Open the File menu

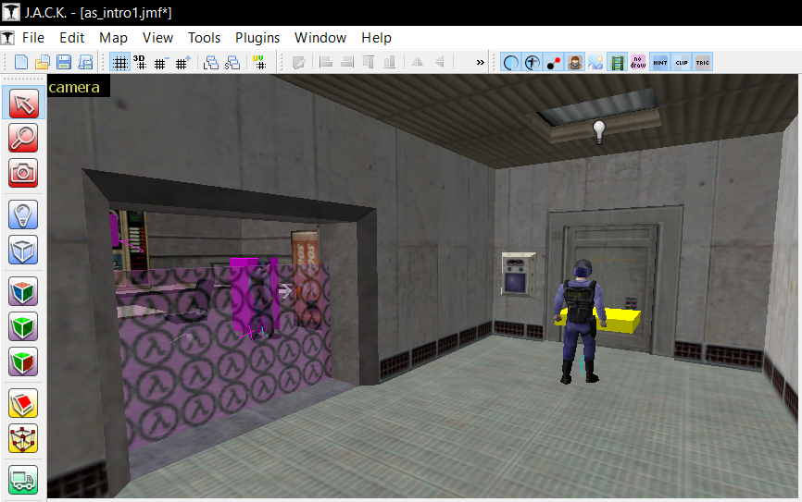(33, 38)
